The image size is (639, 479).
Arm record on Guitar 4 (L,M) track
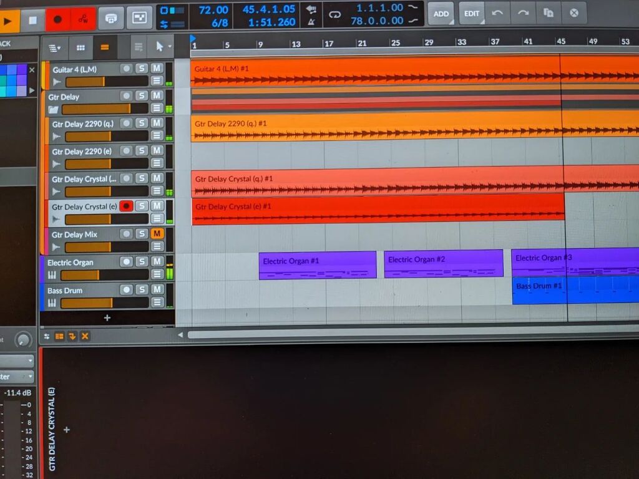(x=126, y=69)
